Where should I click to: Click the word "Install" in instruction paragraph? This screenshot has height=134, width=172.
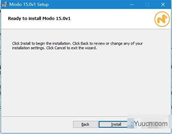pos(26,43)
